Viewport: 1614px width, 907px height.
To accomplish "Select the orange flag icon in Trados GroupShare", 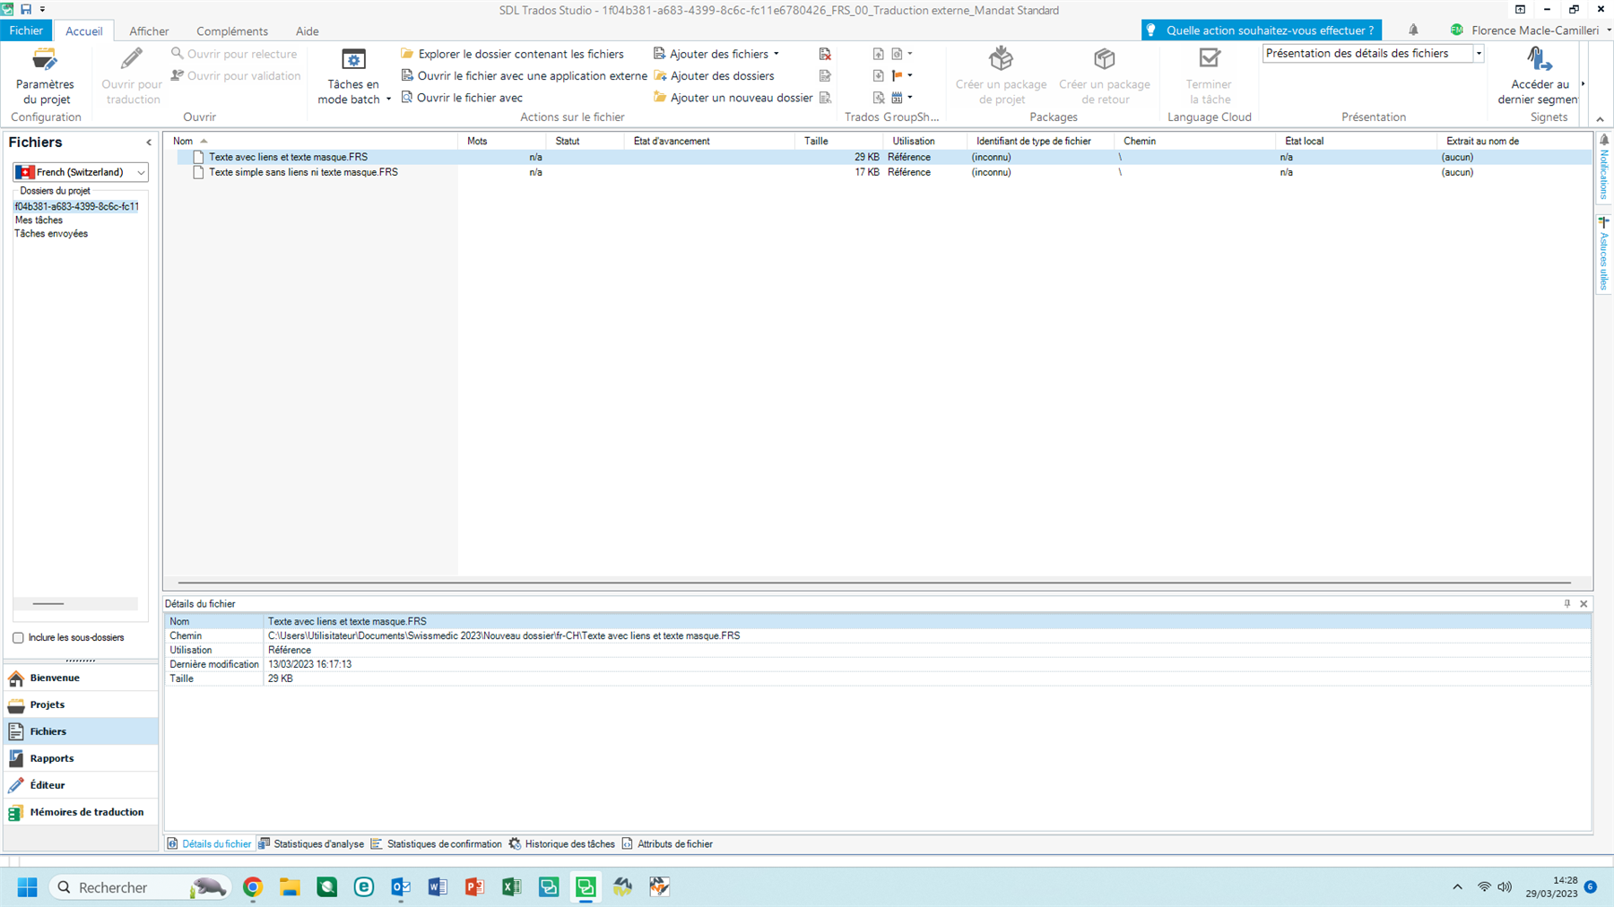I will tap(897, 75).
